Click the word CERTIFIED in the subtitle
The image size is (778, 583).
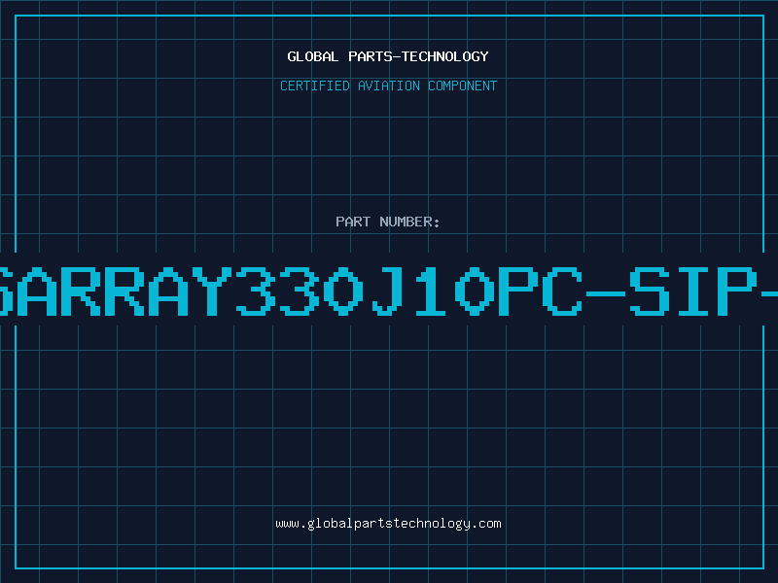pos(315,86)
